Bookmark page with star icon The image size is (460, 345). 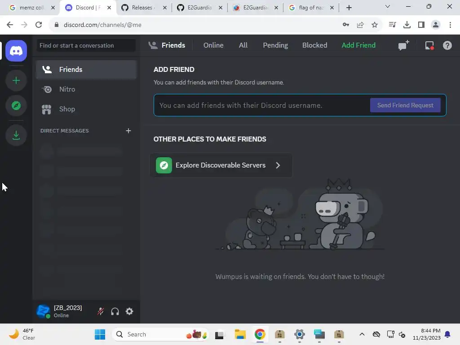tap(374, 25)
